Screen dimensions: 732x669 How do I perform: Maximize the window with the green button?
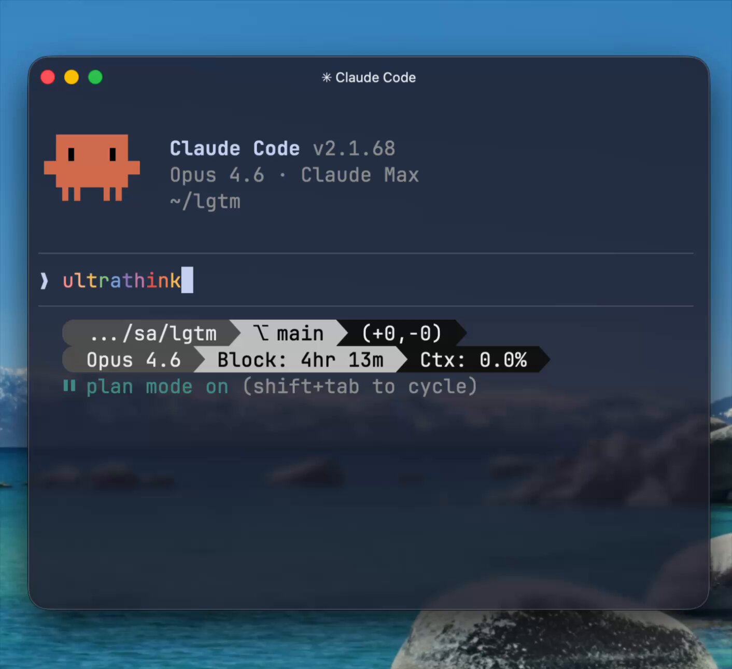click(95, 77)
